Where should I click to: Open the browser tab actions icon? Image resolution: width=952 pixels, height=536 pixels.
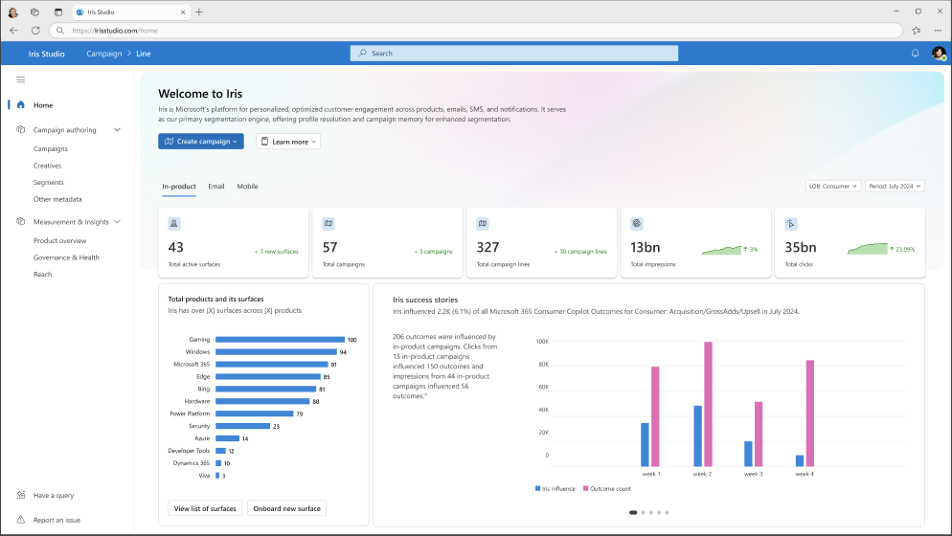[x=58, y=12]
